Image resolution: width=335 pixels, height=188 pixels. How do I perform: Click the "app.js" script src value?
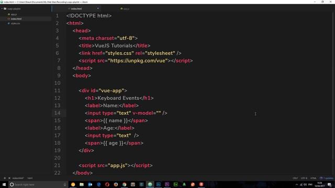point(118,166)
